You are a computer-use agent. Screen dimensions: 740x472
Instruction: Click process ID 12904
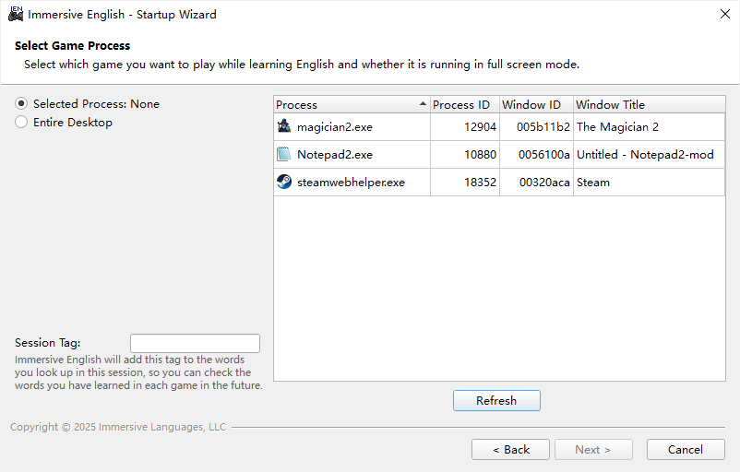coord(480,127)
